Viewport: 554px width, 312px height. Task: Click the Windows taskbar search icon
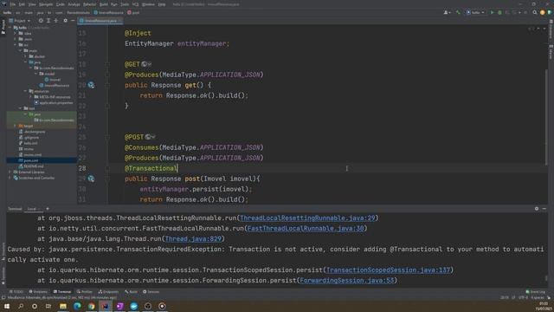pyautogui.click(x=21, y=306)
